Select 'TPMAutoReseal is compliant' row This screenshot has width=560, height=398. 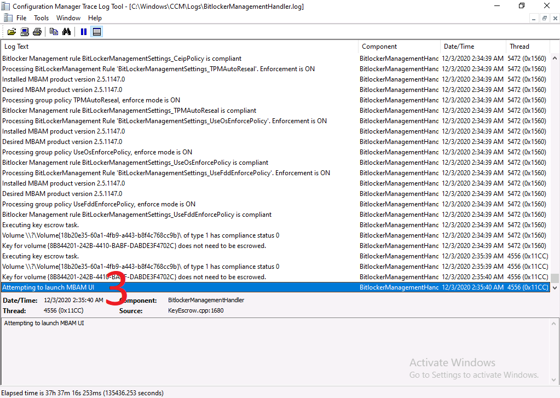tap(275, 111)
